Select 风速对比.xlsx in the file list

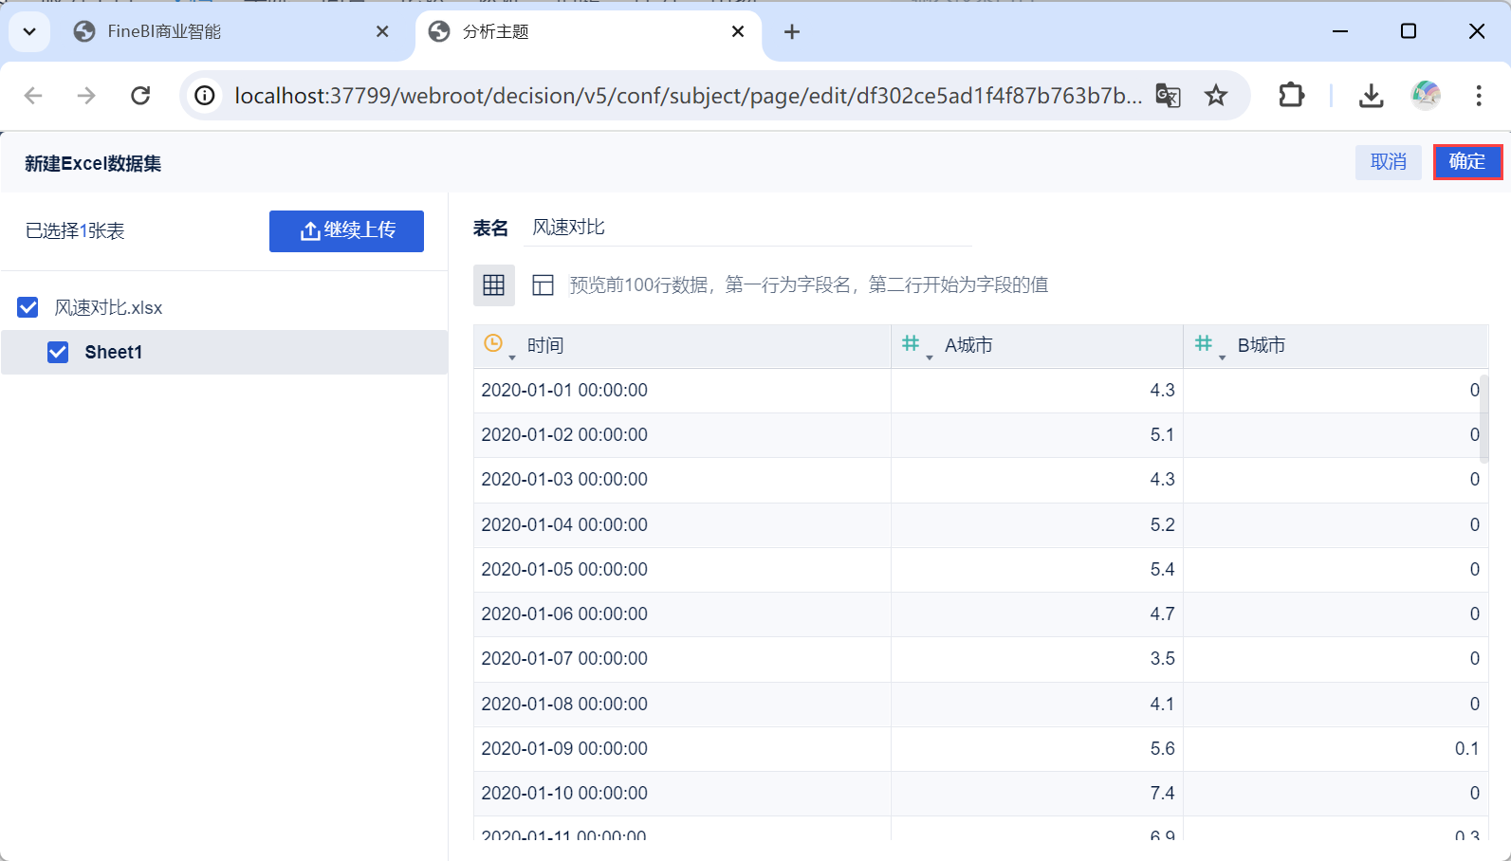click(x=108, y=308)
